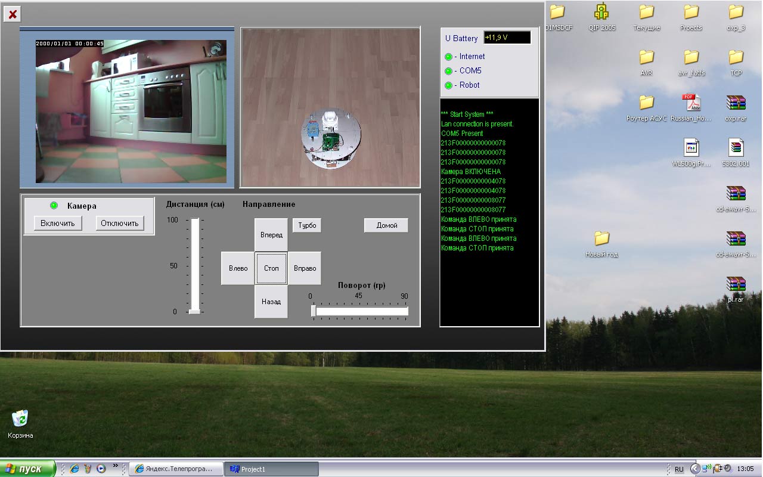Select the oxp.rar archive icon
The height and width of the screenshot is (477, 763).
click(x=736, y=103)
